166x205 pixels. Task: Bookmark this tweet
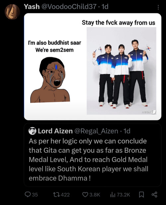141,195
